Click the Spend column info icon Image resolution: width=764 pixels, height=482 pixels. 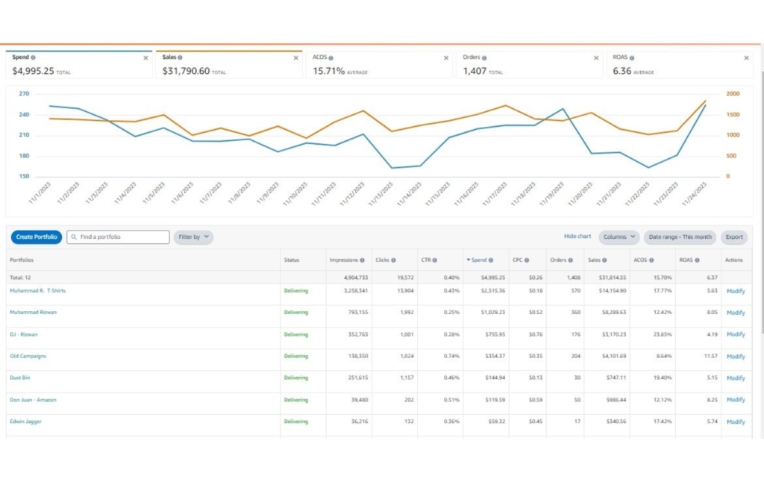[491, 260]
